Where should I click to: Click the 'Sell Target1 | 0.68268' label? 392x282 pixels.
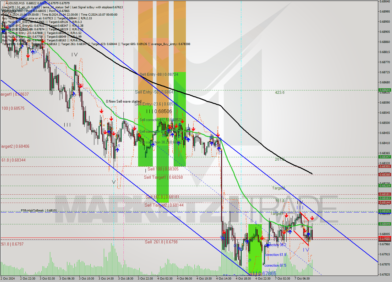[163, 177]
